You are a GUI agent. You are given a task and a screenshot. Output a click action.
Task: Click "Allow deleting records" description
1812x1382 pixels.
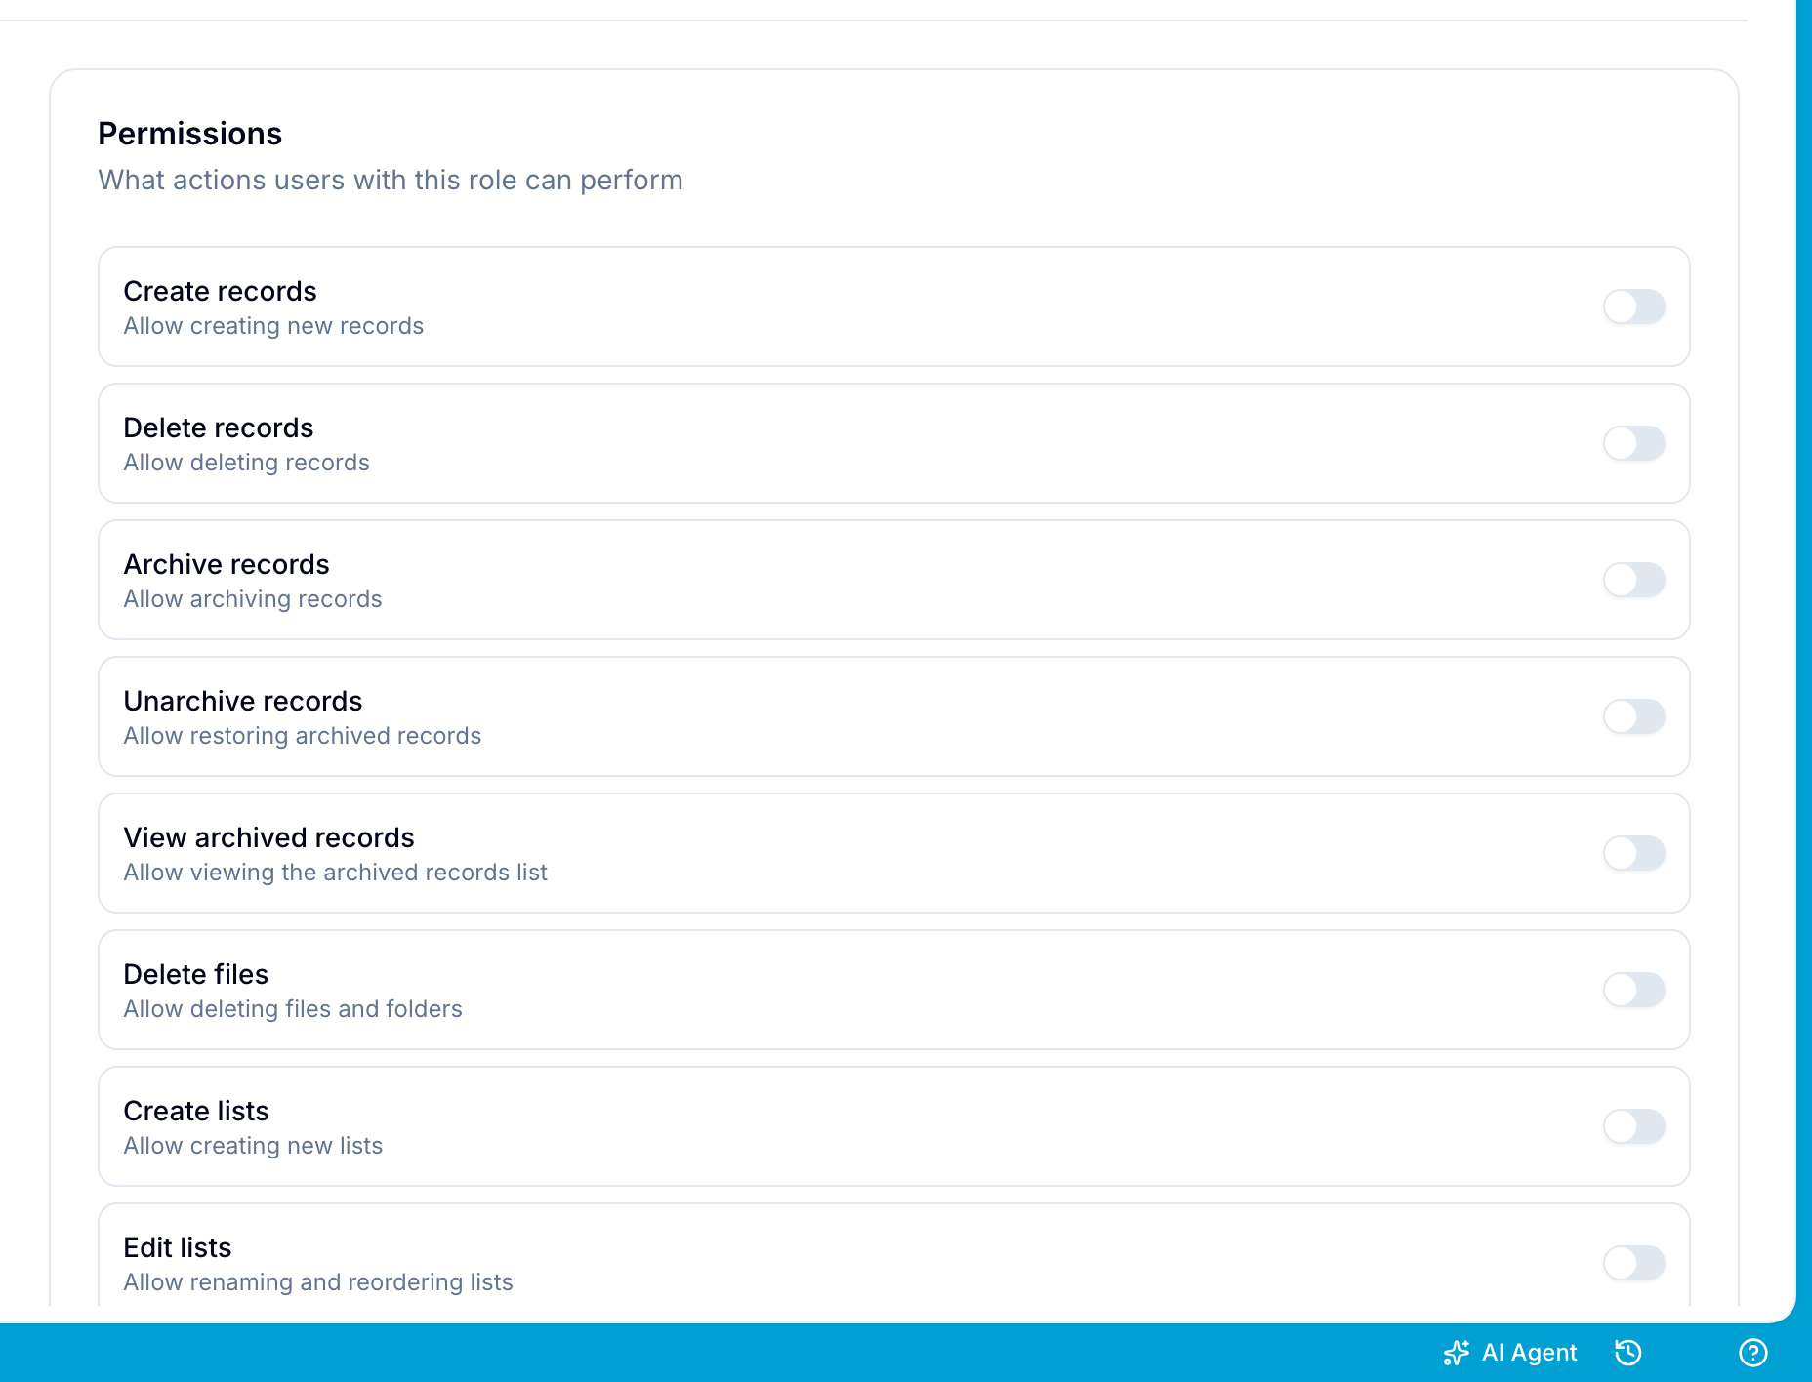pyautogui.click(x=247, y=463)
